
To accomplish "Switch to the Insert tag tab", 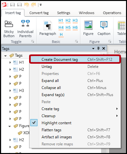I will [13, 13].
